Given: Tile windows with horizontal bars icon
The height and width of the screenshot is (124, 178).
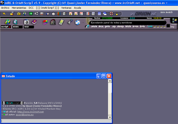Looking at the screenshot, I should (x=99, y=14).
